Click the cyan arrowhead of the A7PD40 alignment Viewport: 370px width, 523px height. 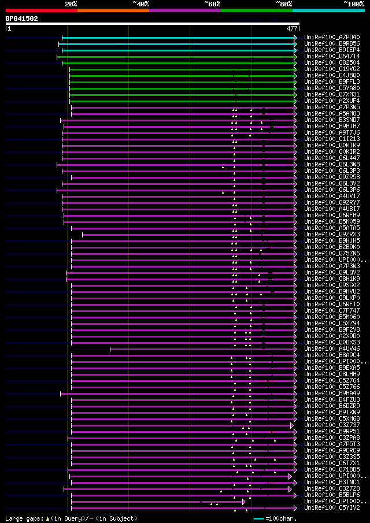click(295, 38)
